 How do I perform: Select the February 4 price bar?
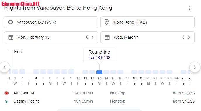pos(36,71)
